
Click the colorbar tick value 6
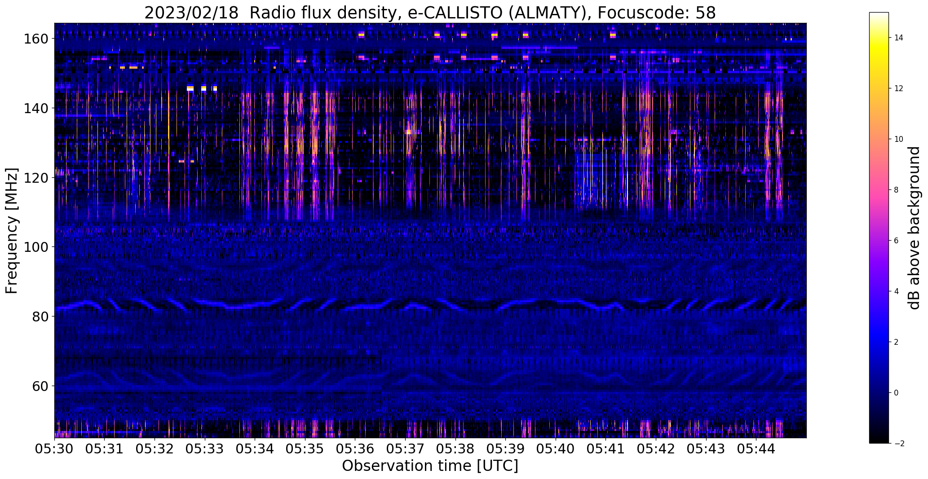897,241
